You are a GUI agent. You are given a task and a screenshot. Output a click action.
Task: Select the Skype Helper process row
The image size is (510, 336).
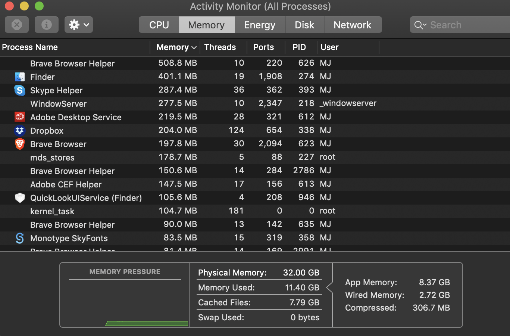pos(255,90)
